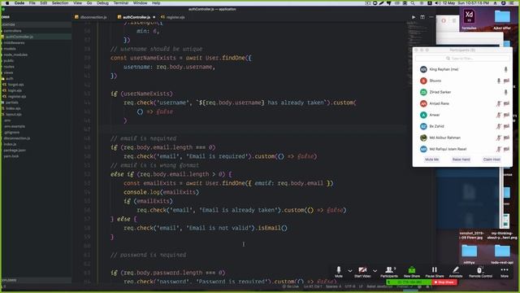Select participant Anwar avatar

pyautogui.click(x=423, y=115)
